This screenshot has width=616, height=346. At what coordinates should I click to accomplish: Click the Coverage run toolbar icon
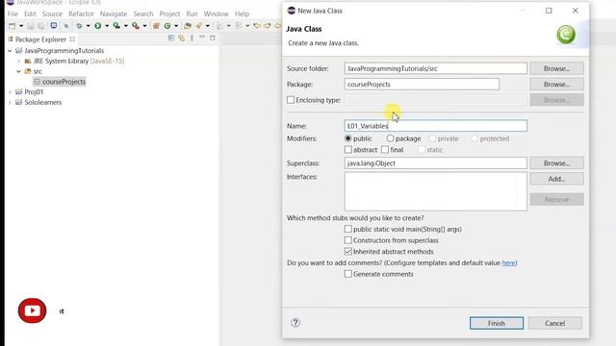point(116,26)
